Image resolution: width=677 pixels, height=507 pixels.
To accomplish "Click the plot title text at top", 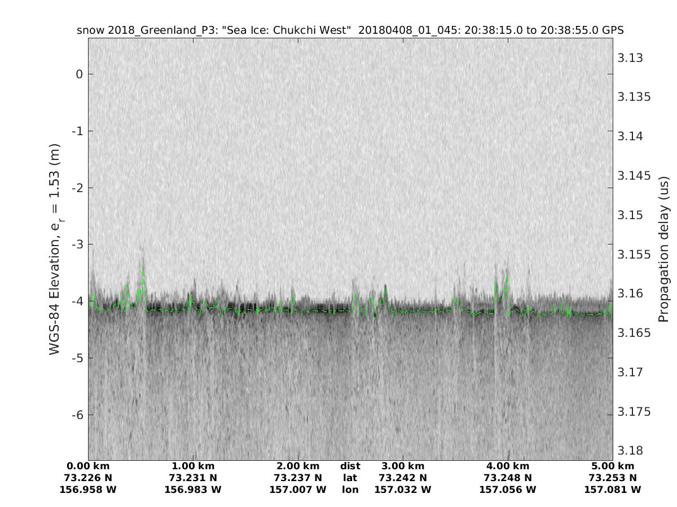I will (350, 30).
